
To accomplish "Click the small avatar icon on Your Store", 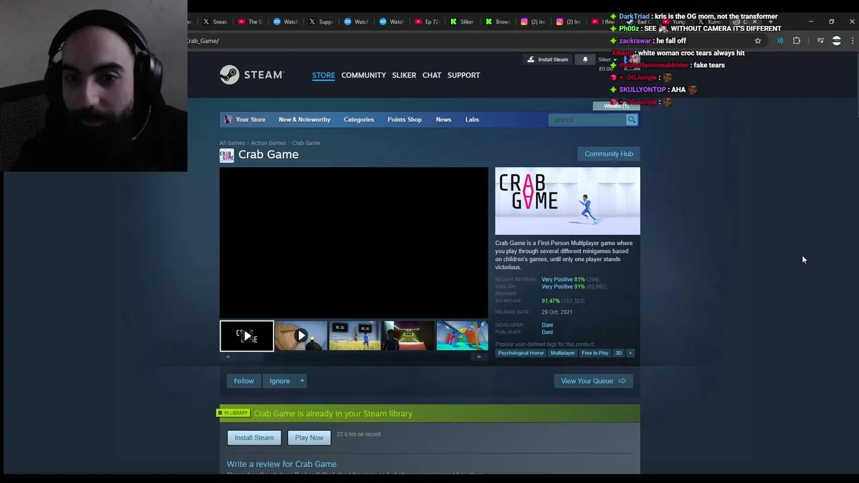I will pyautogui.click(x=228, y=119).
